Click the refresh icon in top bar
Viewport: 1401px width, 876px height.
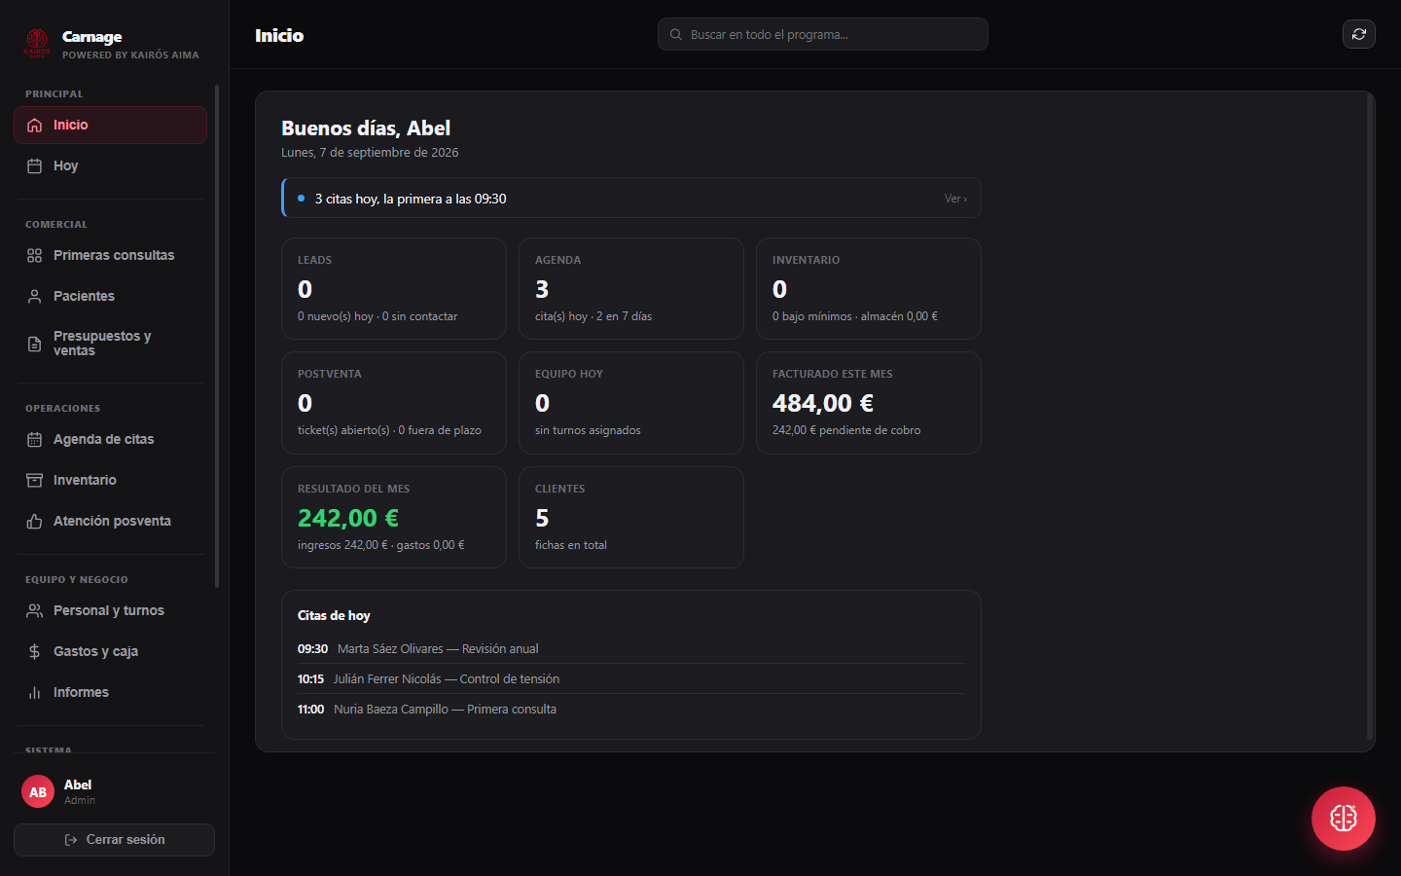pyautogui.click(x=1359, y=34)
